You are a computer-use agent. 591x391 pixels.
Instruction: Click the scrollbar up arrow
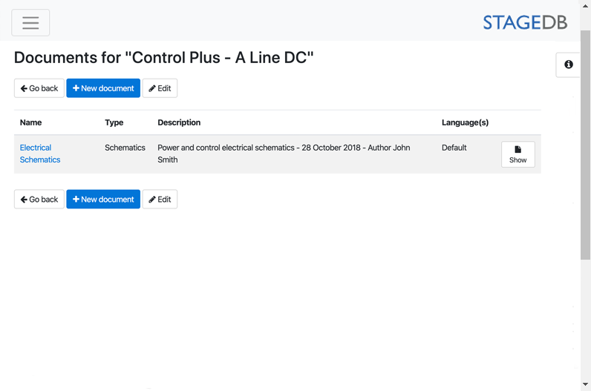(x=585, y=5)
